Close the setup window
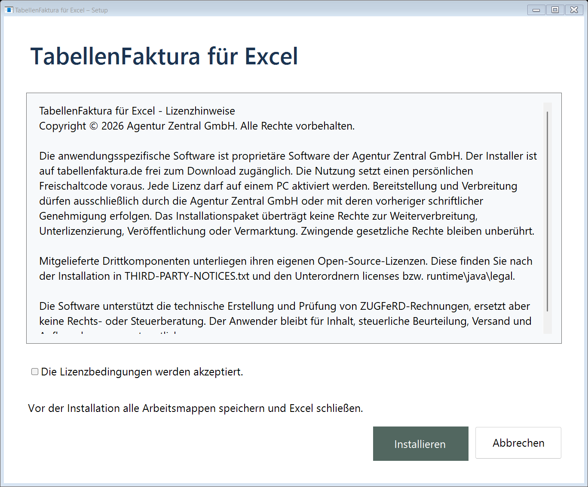Image resolution: width=588 pixels, height=487 pixels. coord(574,10)
